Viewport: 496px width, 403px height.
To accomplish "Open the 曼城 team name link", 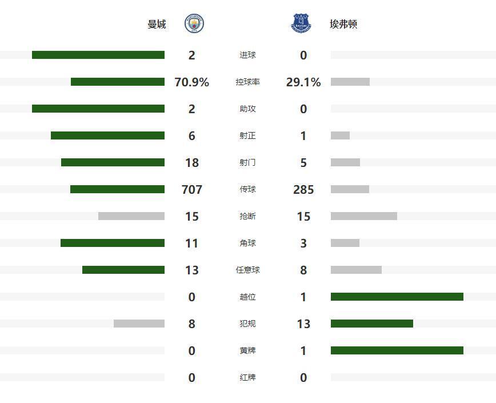I will coord(157,25).
